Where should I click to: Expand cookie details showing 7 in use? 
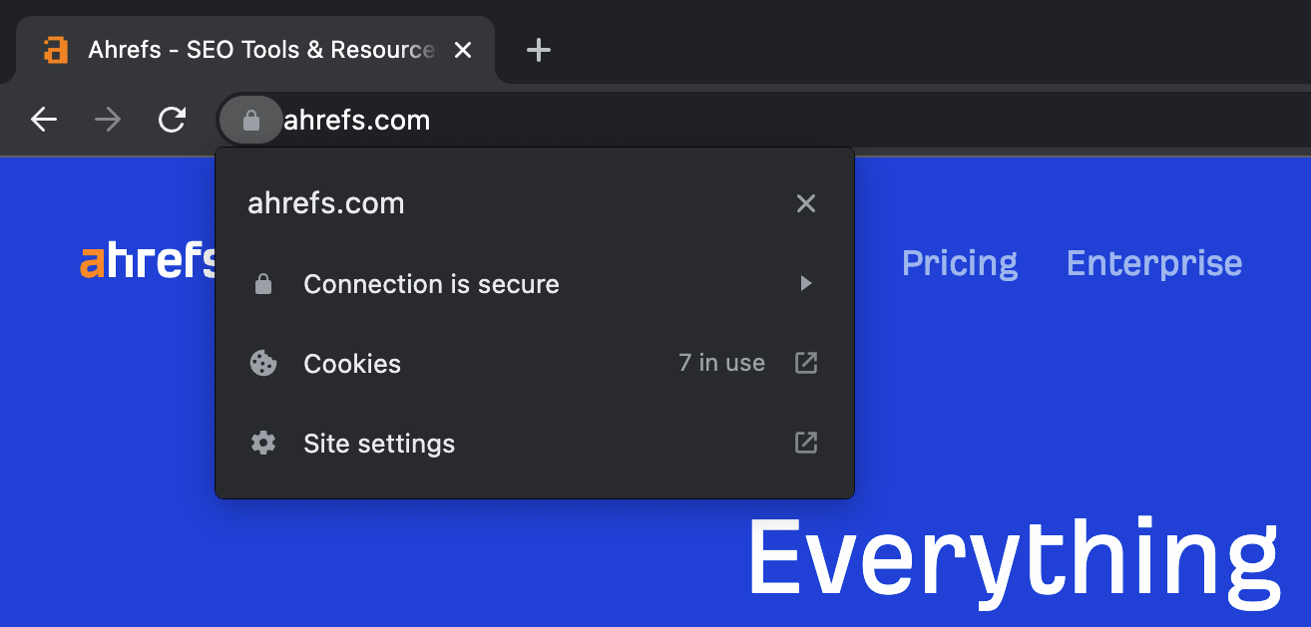tap(721, 363)
